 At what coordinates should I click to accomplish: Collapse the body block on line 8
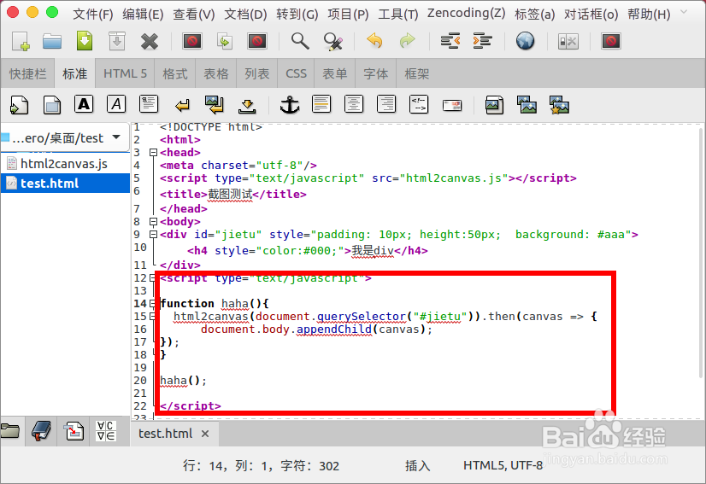[153, 222]
